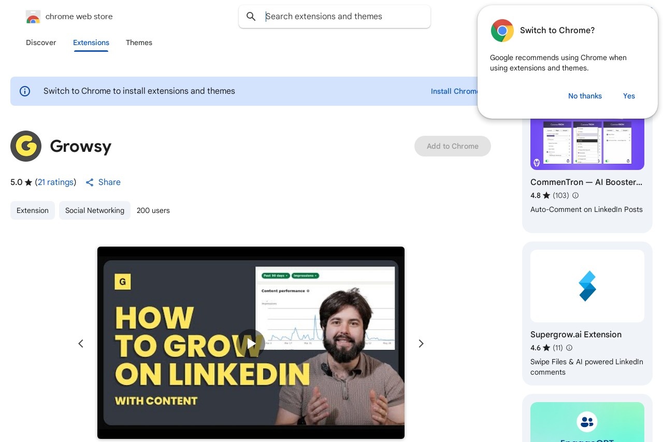This screenshot has height=442, width=663.
Task: Open the Extensions tab
Action: [x=91, y=42]
